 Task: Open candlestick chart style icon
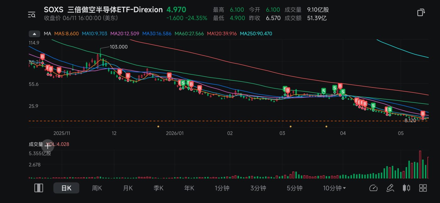406,188
